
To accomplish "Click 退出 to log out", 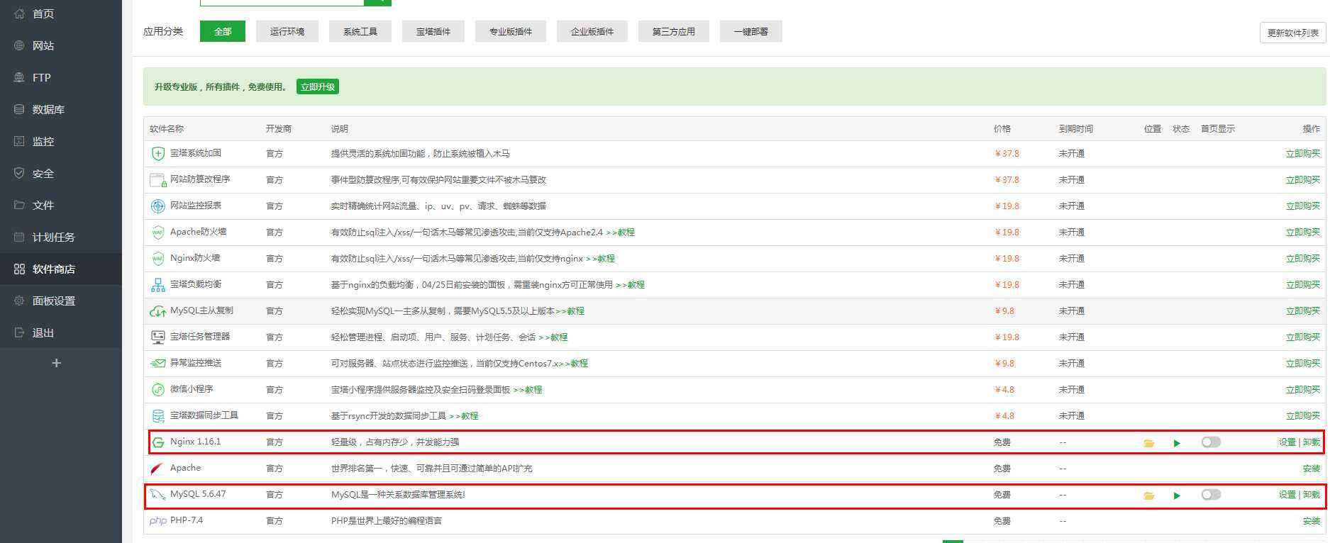I will click(61, 332).
